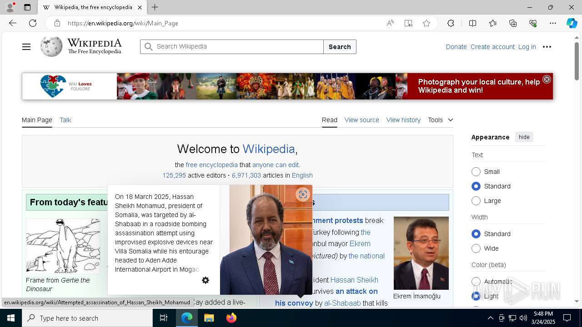The height and width of the screenshot is (327, 582).
Task: Open the Create account link
Action: (x=492, y=47)
